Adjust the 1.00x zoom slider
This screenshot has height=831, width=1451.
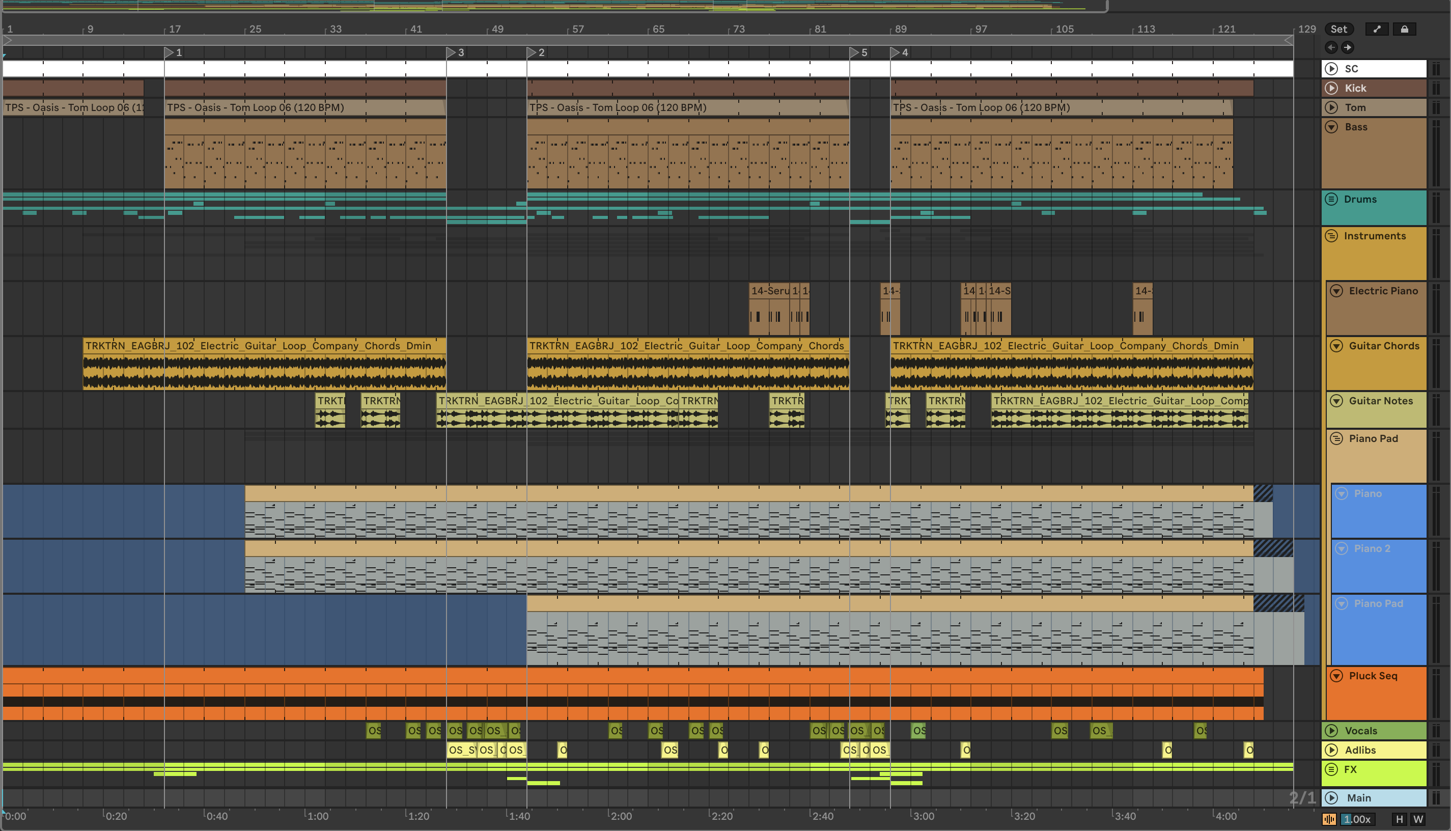click(1357, 819)
